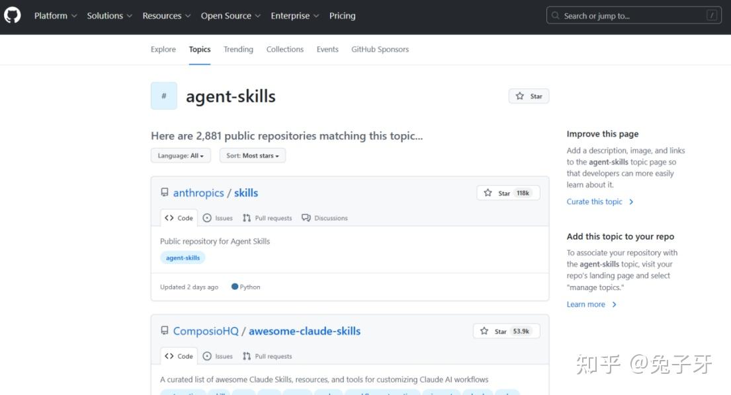
Task: Follow the Learn more link
Action: pyautogui.click(x=585, y=305)
